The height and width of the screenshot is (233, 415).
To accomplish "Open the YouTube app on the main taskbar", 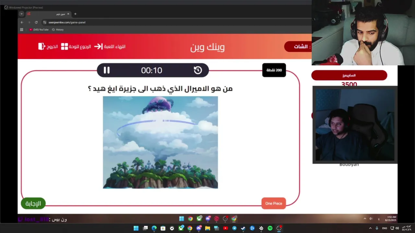I will [225, 228].
